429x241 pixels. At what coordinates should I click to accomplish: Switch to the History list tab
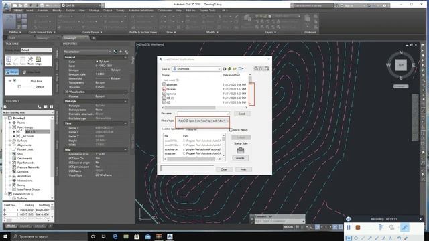pos(192,129)
